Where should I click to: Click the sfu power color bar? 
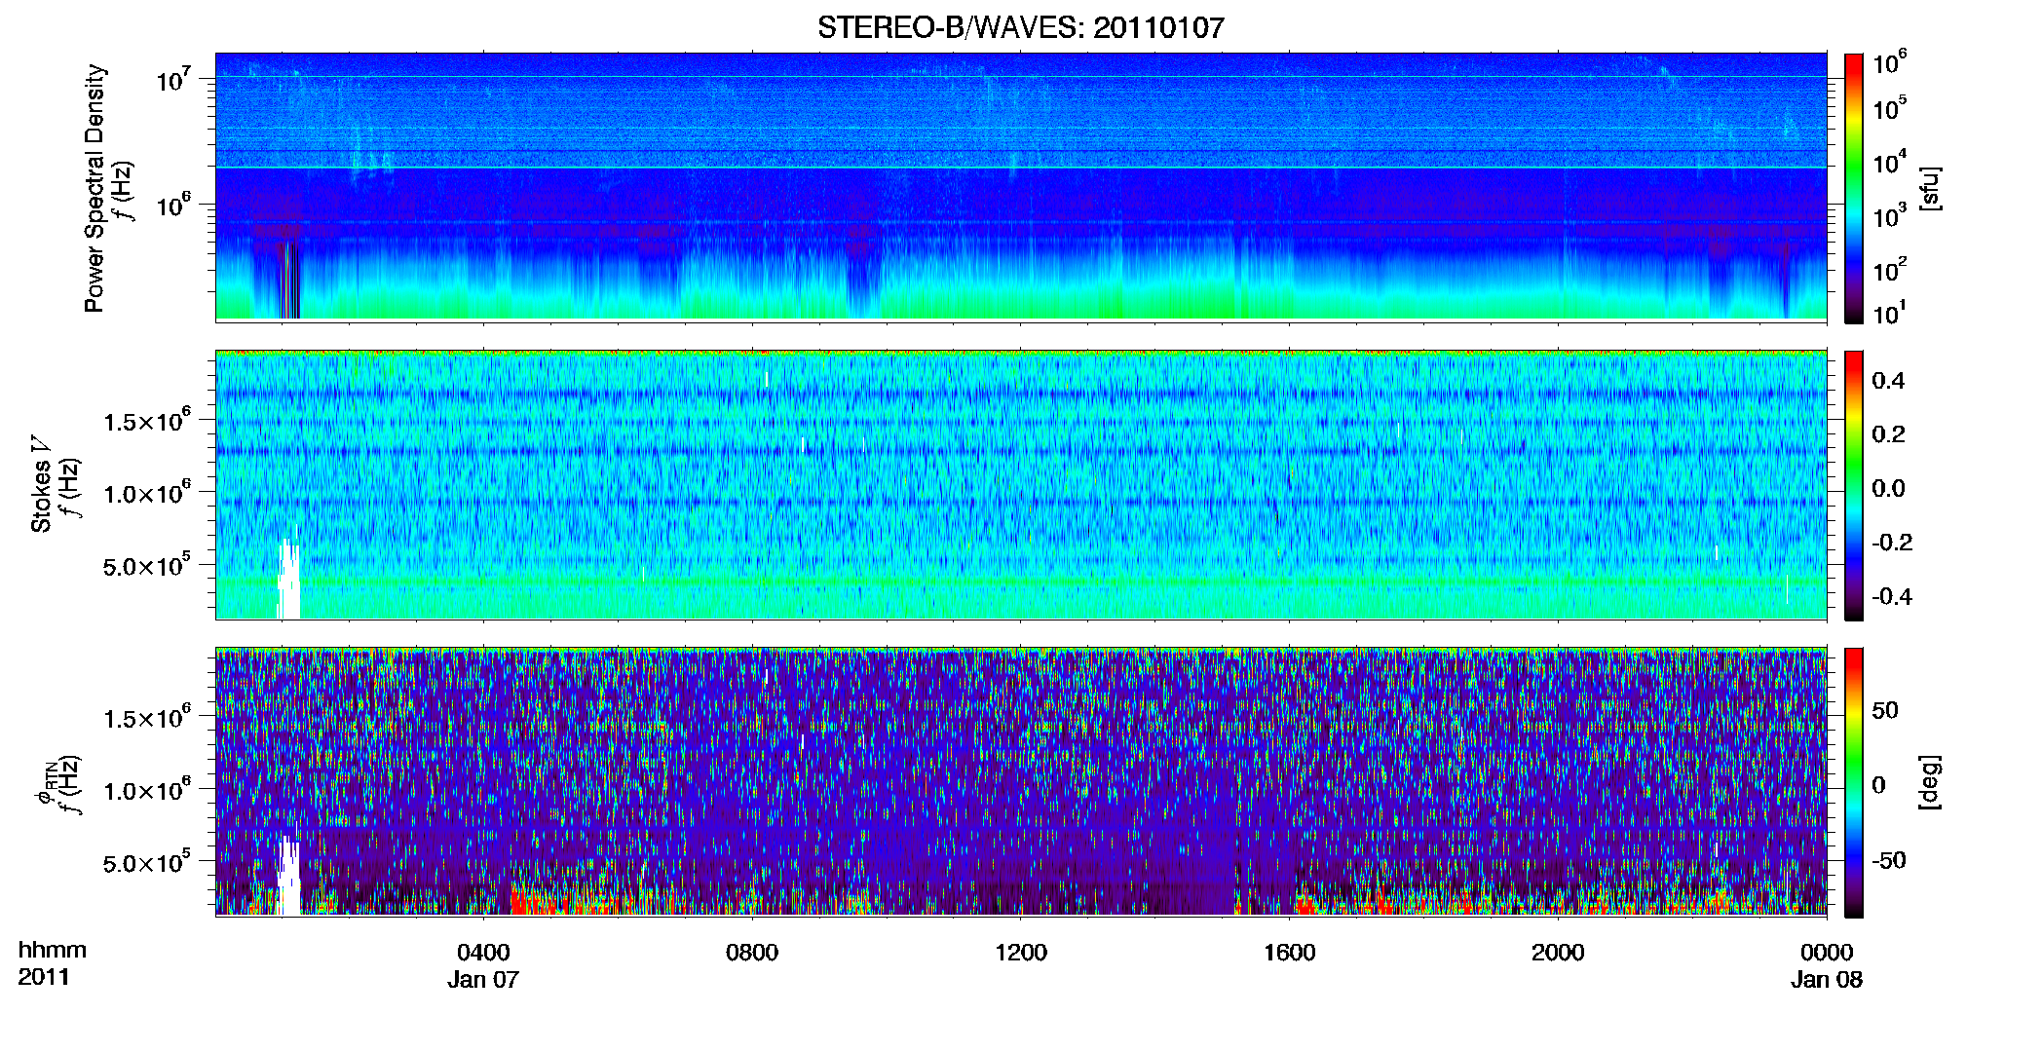point(1854,188)
